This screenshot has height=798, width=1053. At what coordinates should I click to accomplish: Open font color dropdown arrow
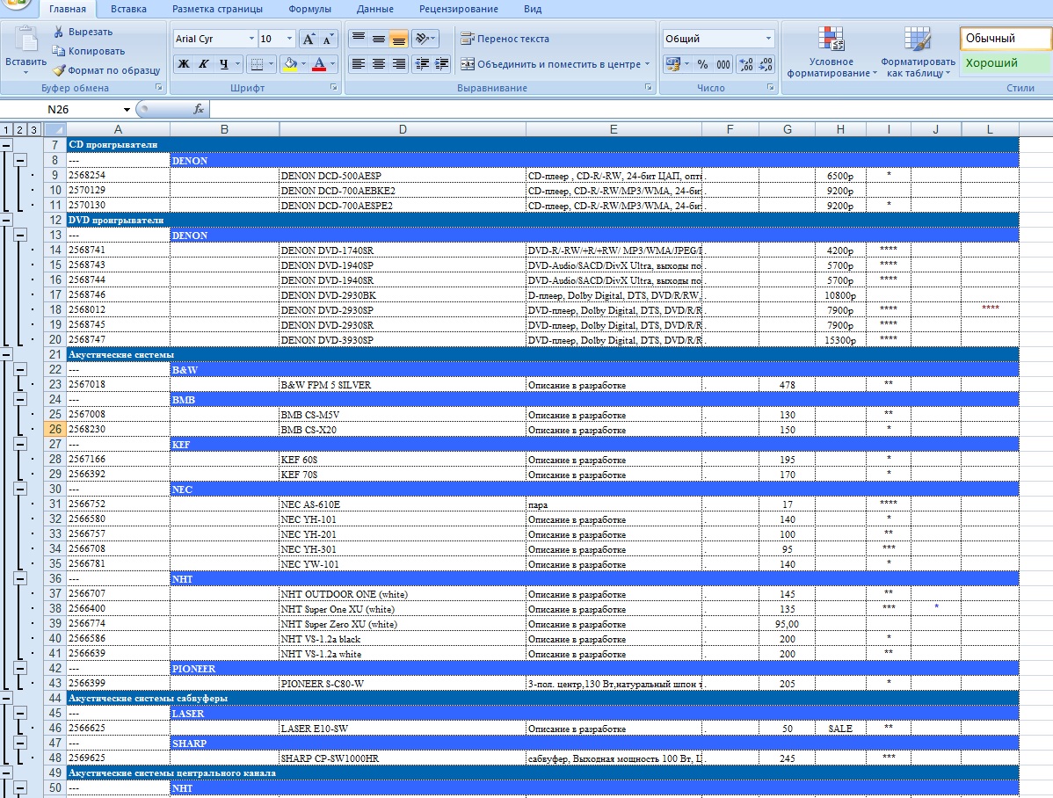pos(332,64)
